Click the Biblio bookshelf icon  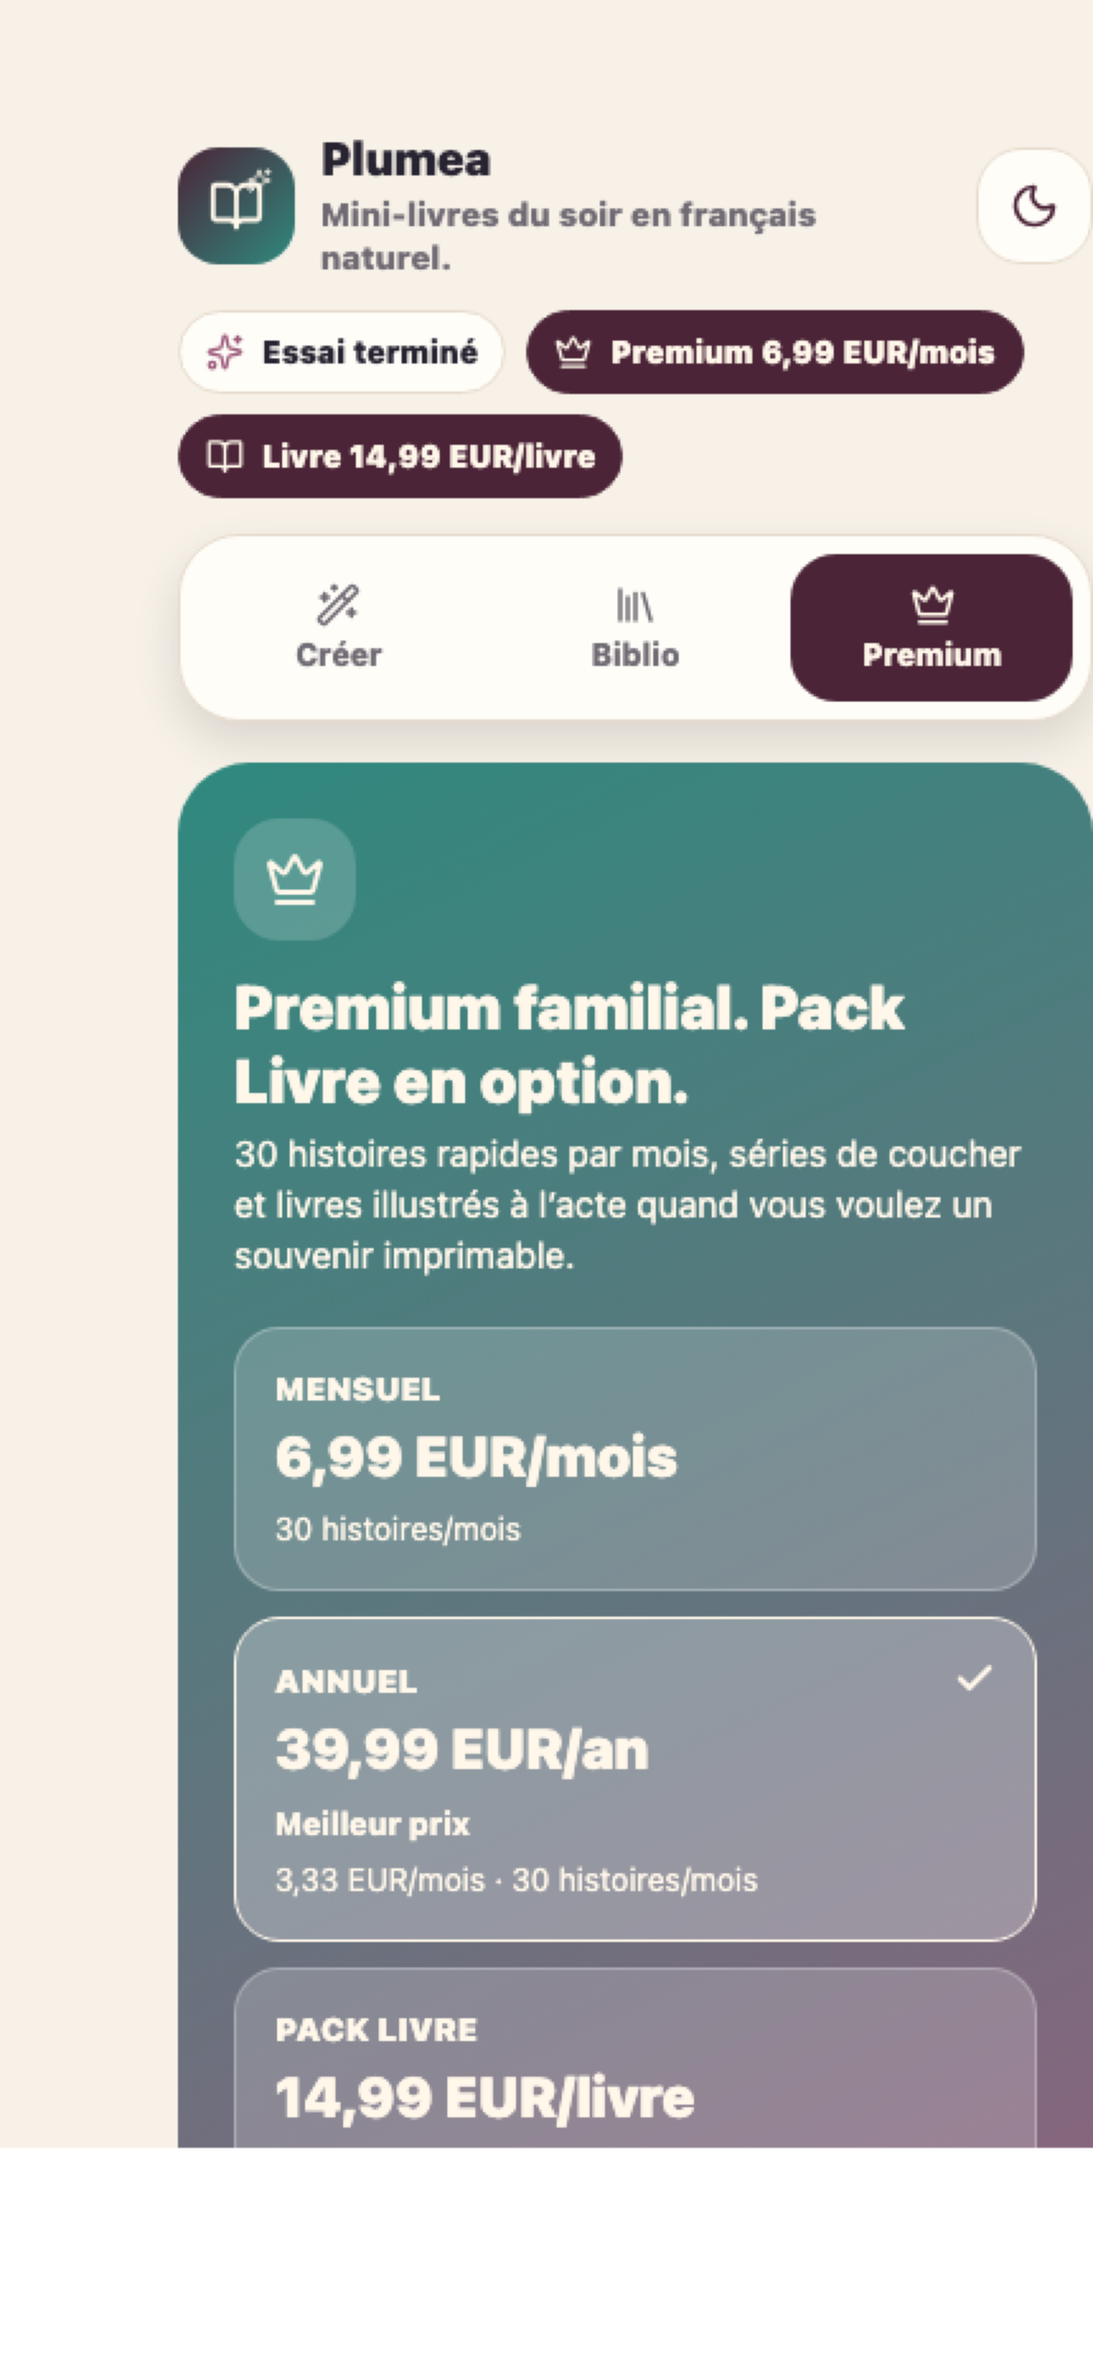(634, 604)
